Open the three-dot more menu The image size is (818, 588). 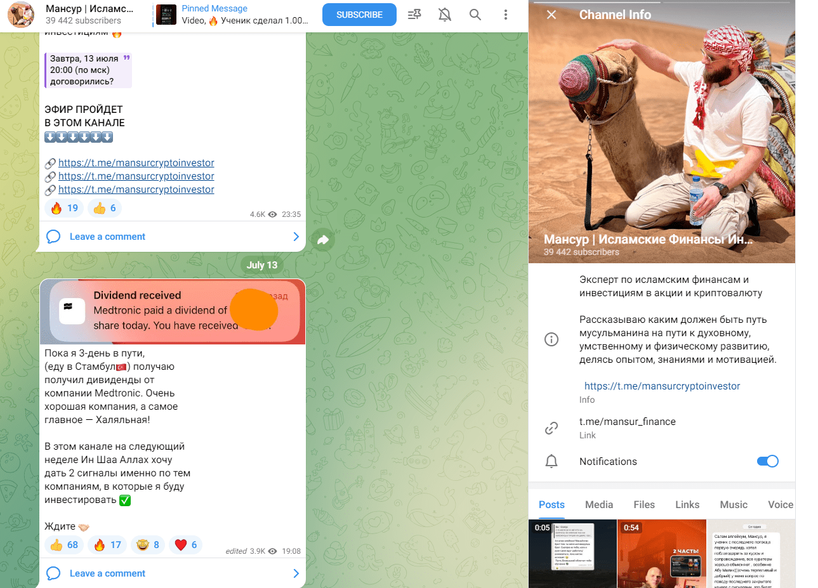click(505, 14)
